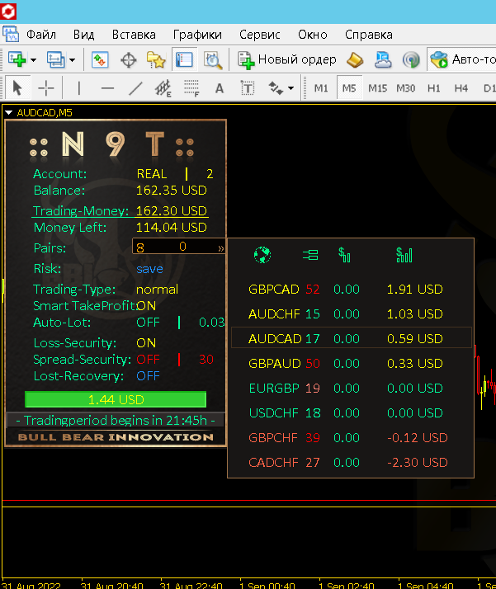Select the vertical line tool
Screen dimensions: 496x589
click(x=78, y=88)
